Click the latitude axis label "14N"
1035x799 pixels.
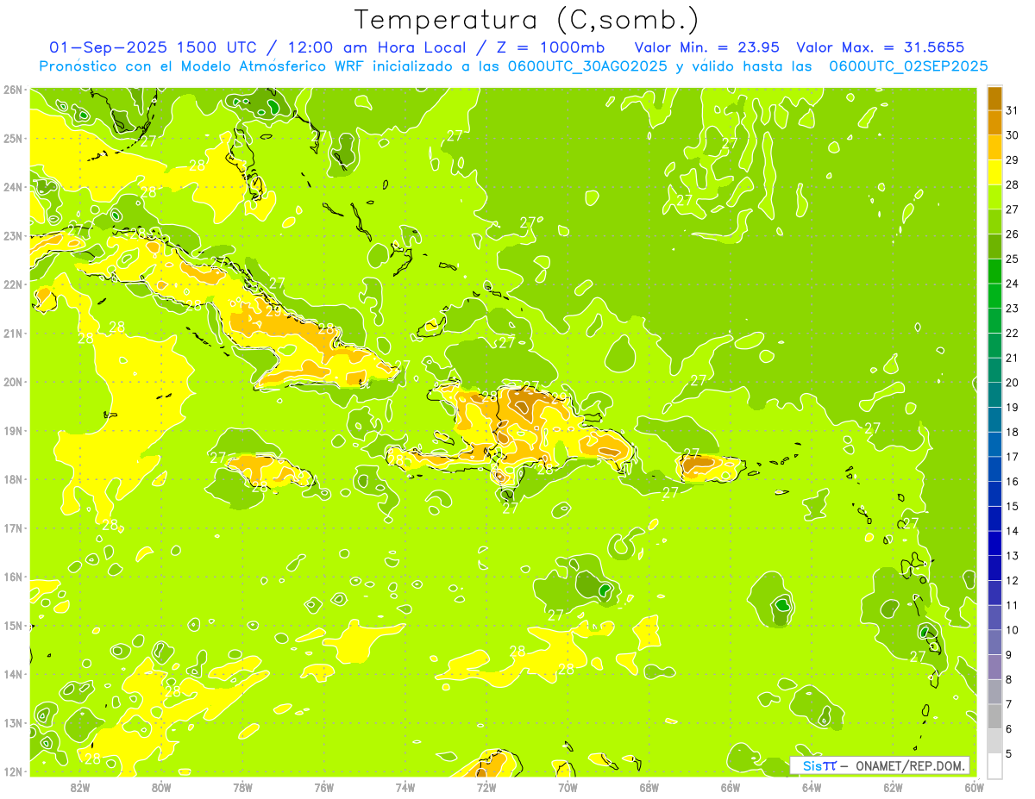click(x=13, y=675)
